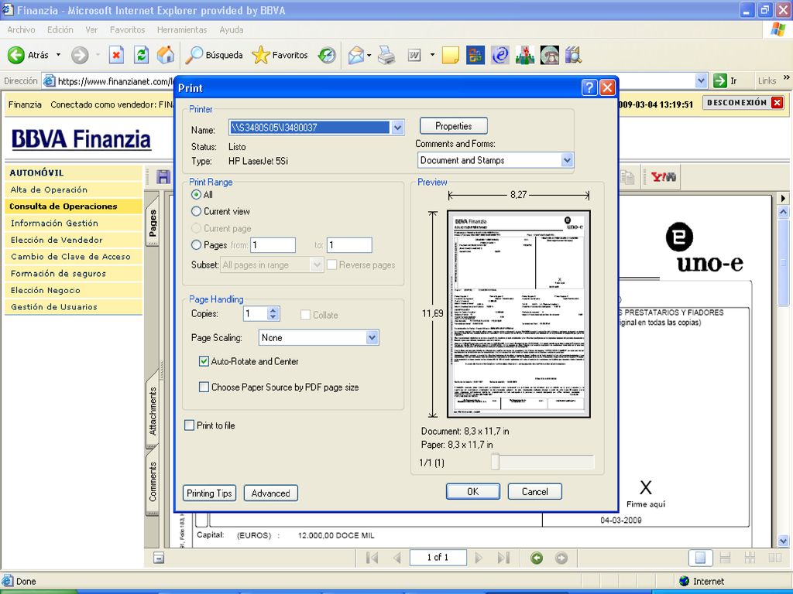793x594 pixels.
Task: Select the All print range option
Action: tap(196, 194)
